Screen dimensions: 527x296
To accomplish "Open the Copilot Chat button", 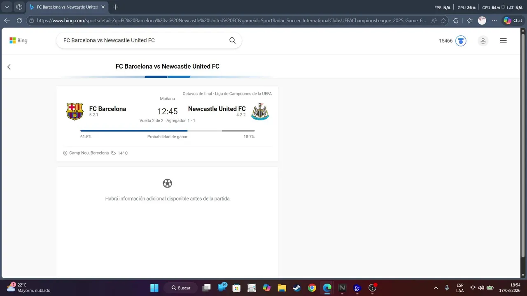I will (x=513, y=21).
